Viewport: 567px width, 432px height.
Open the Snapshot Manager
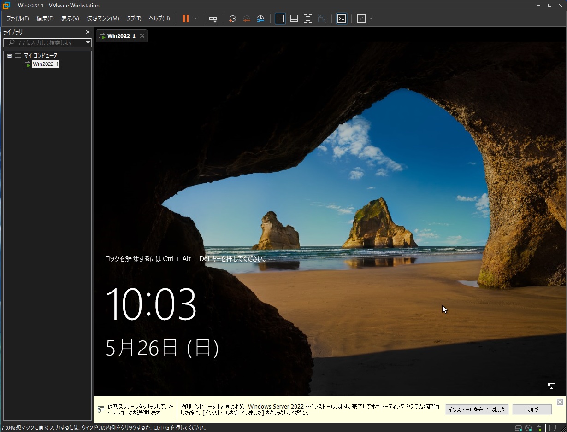coord(260,18)
